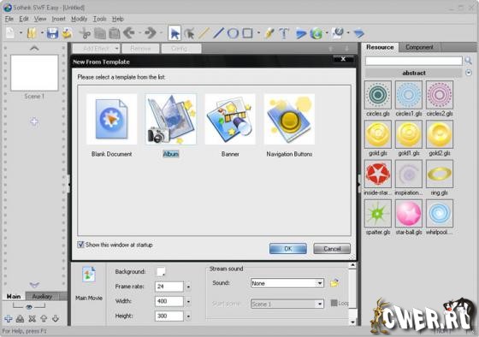Select the yellow Pencil tool
479x337 pixels.
[204, 33]
